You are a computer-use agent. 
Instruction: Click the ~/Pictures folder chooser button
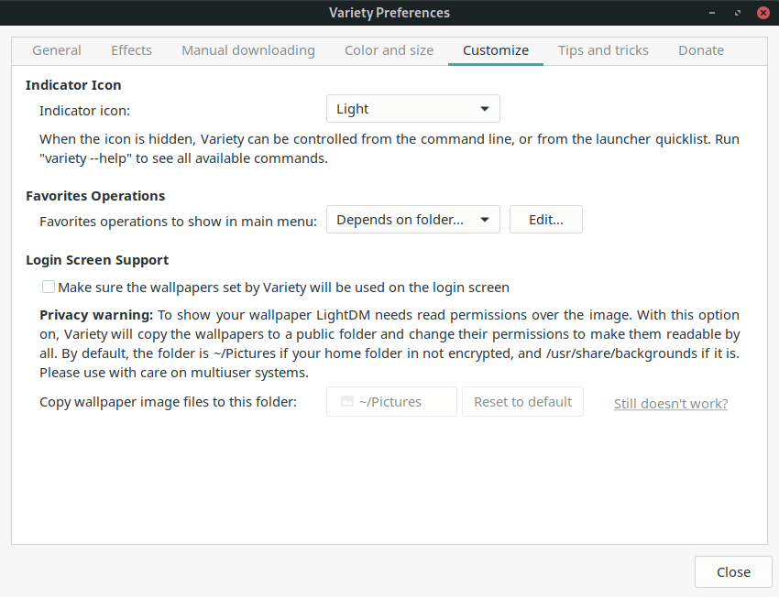391,401
